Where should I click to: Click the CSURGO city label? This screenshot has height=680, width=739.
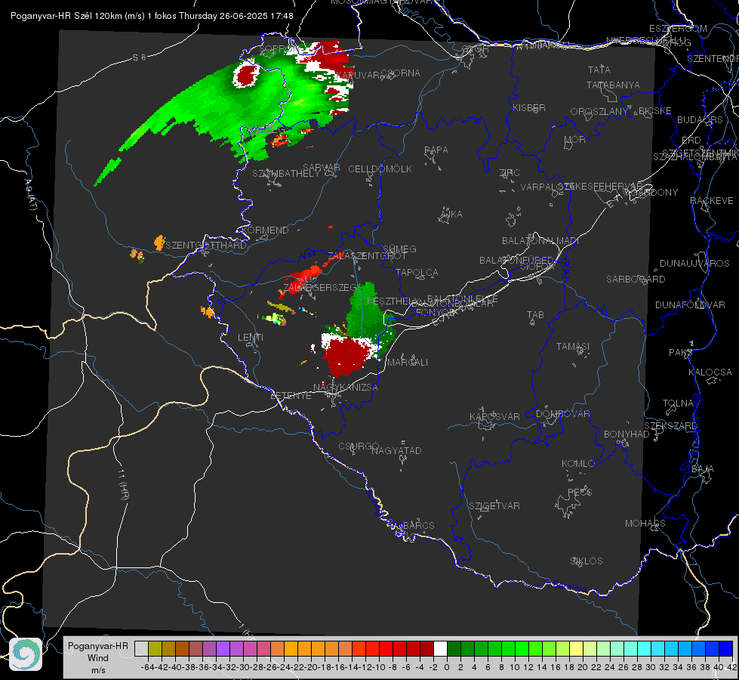pyautogui.click(x=359, y=447)
